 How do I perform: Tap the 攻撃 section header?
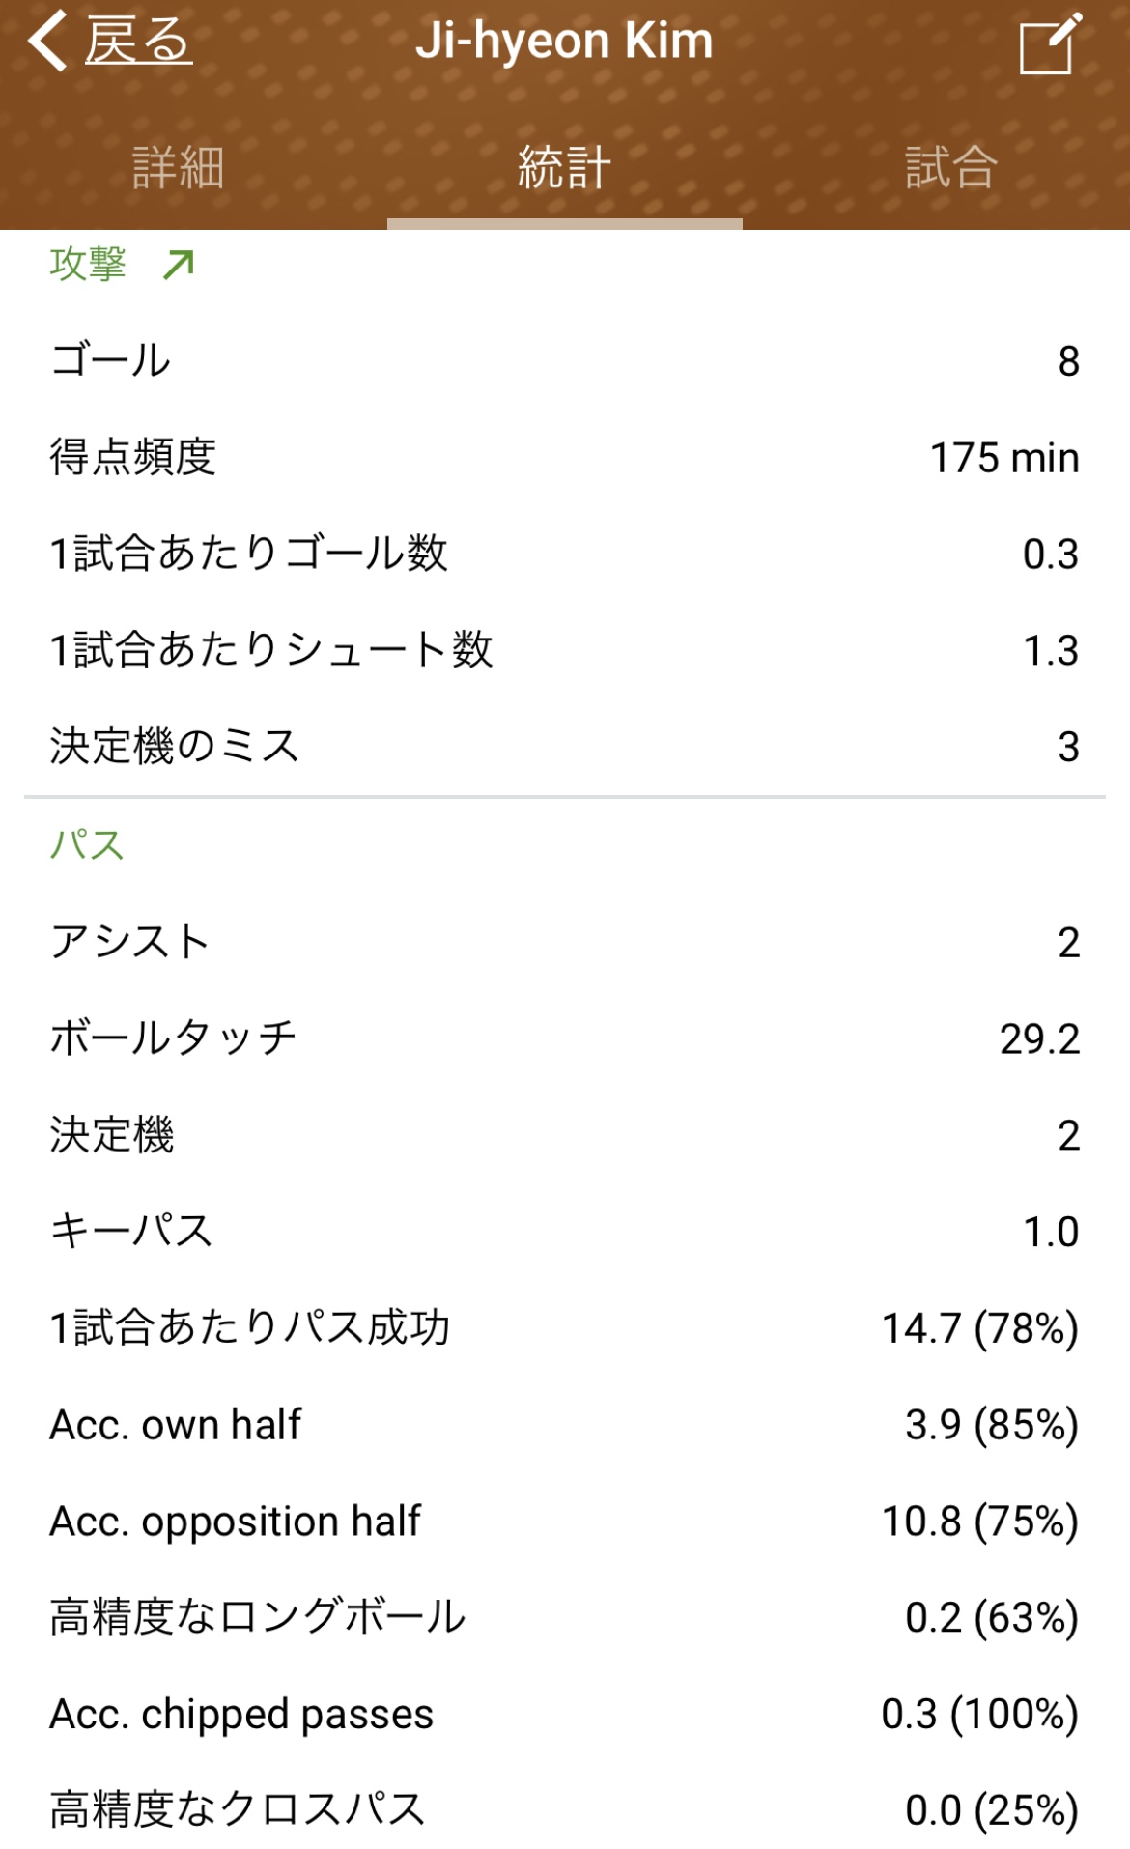[88, 264]
